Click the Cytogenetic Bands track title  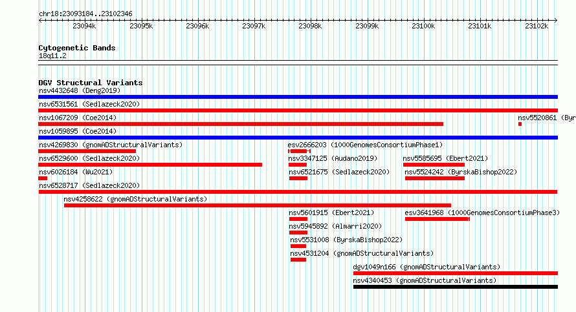point(77,48)
